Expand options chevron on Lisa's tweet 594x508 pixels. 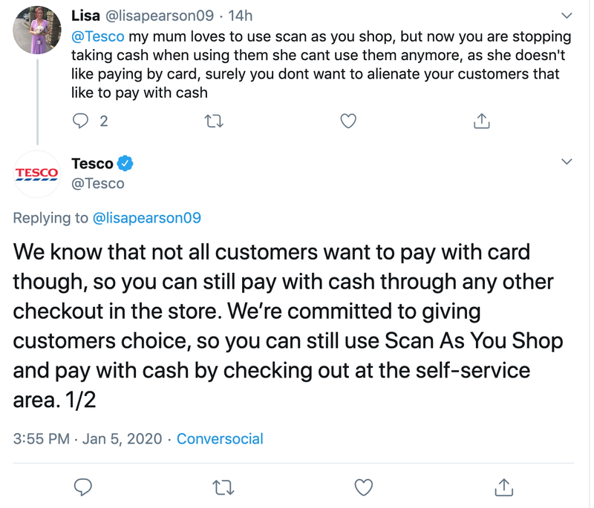pos(567,15)
